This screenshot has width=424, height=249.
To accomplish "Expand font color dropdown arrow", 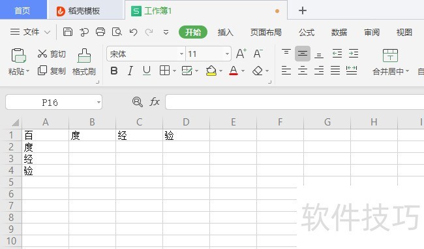I will tap(243, 71).
